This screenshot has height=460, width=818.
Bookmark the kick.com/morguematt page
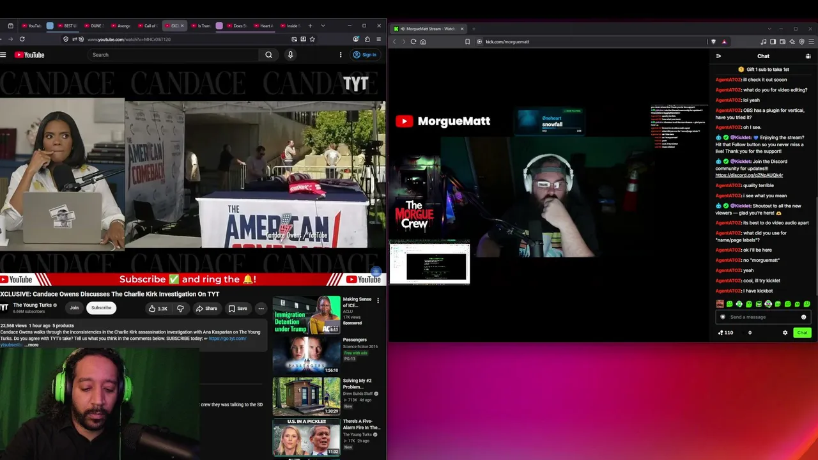pyautogui.click(x=468, y=42)
